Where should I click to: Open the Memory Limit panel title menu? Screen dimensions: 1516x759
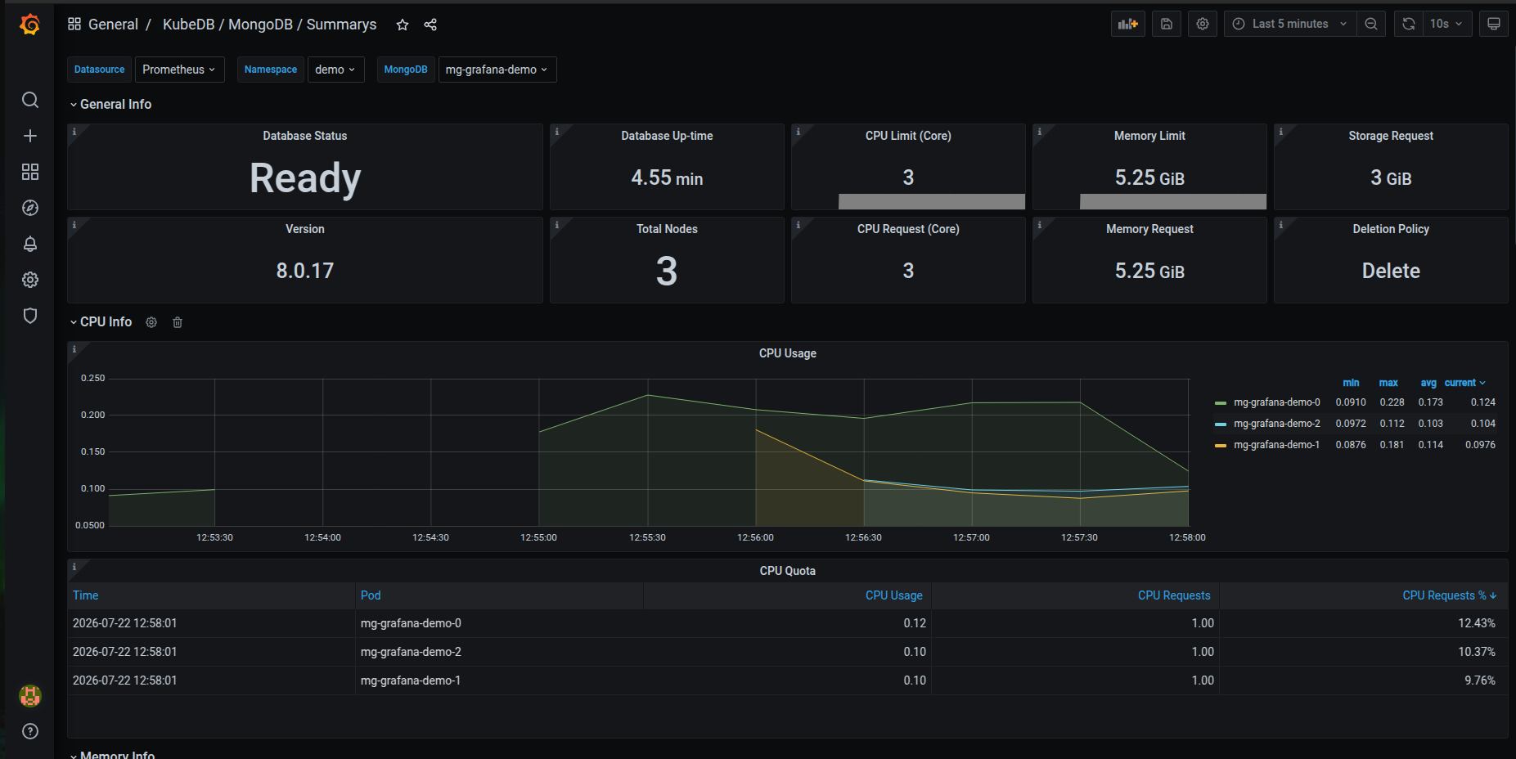pyautogui.click(x=1149, y=136)
